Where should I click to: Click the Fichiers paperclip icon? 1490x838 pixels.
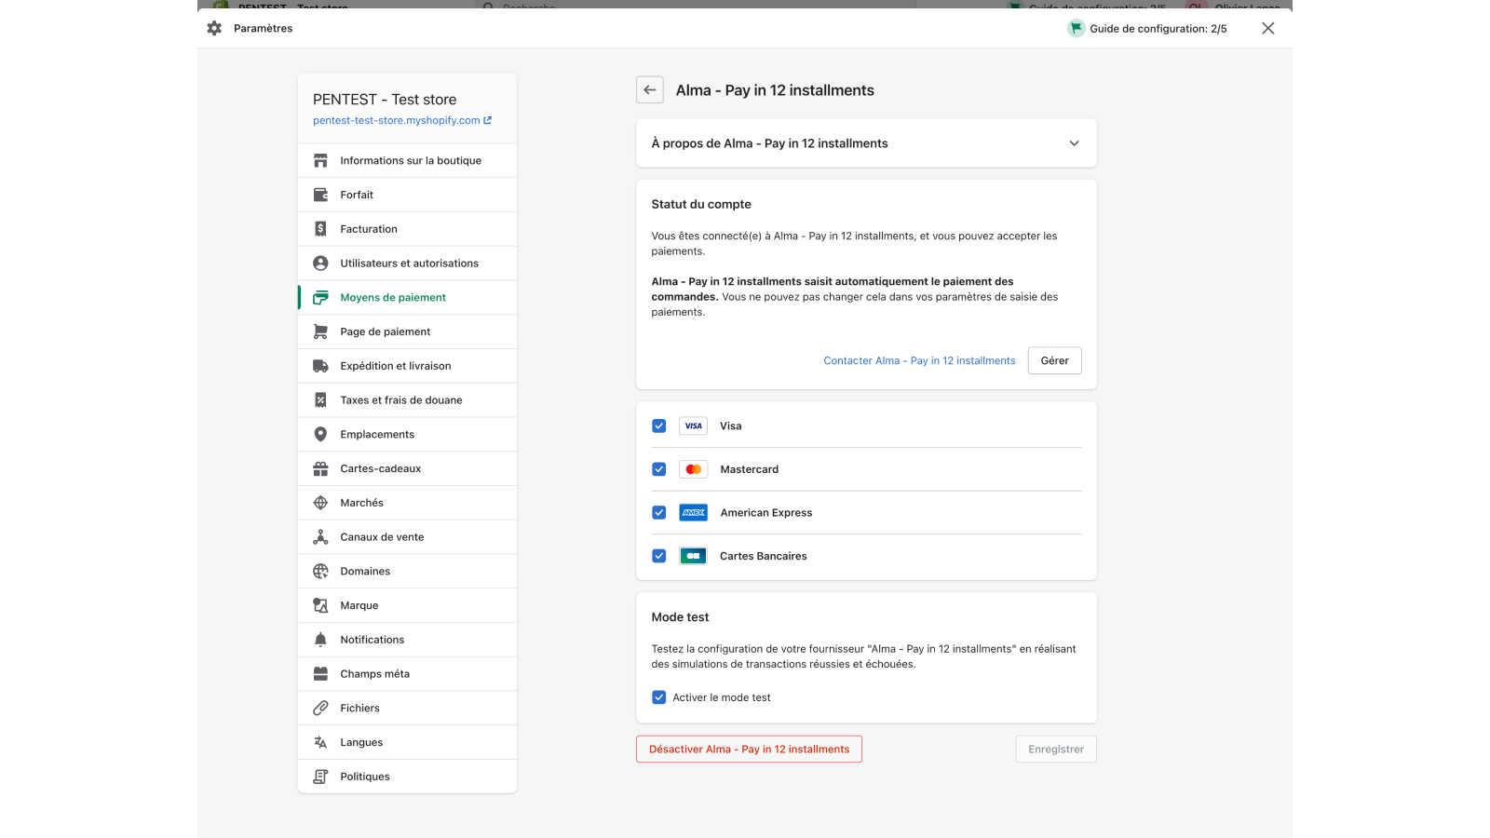click(x=320, y=708)
